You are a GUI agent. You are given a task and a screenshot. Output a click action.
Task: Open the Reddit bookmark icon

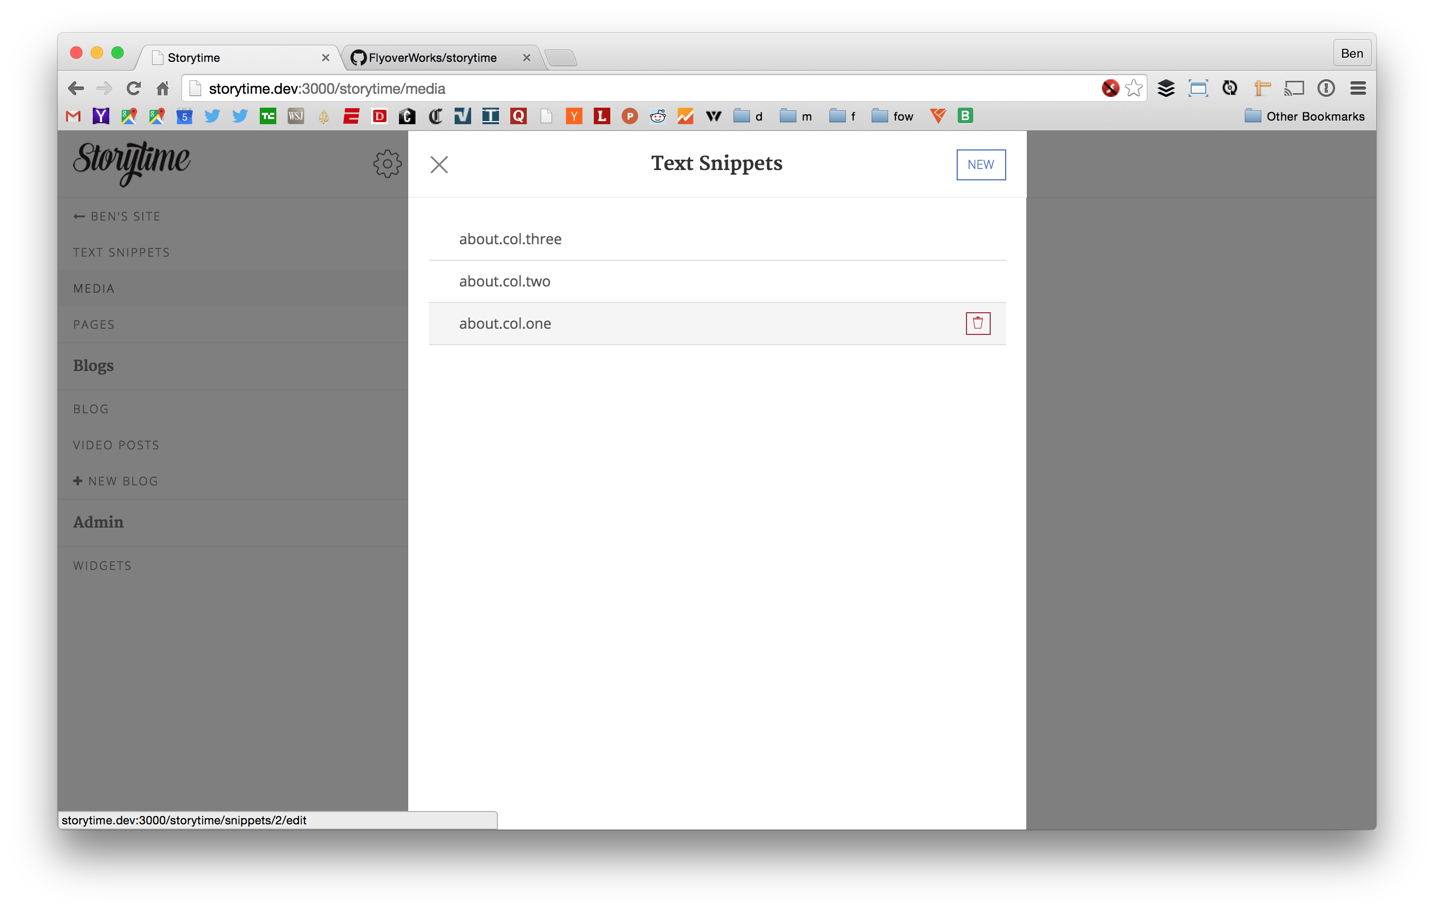pyautogui.click(x=657, y=116)
